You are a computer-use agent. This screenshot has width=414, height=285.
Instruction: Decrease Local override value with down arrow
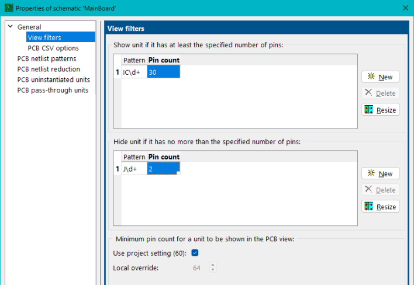tap(213, 270)
